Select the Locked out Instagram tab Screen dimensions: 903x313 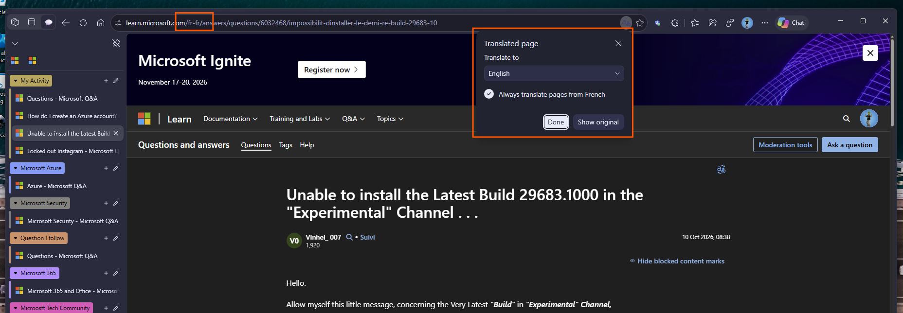pyautogui.click(x=67, y=151)
